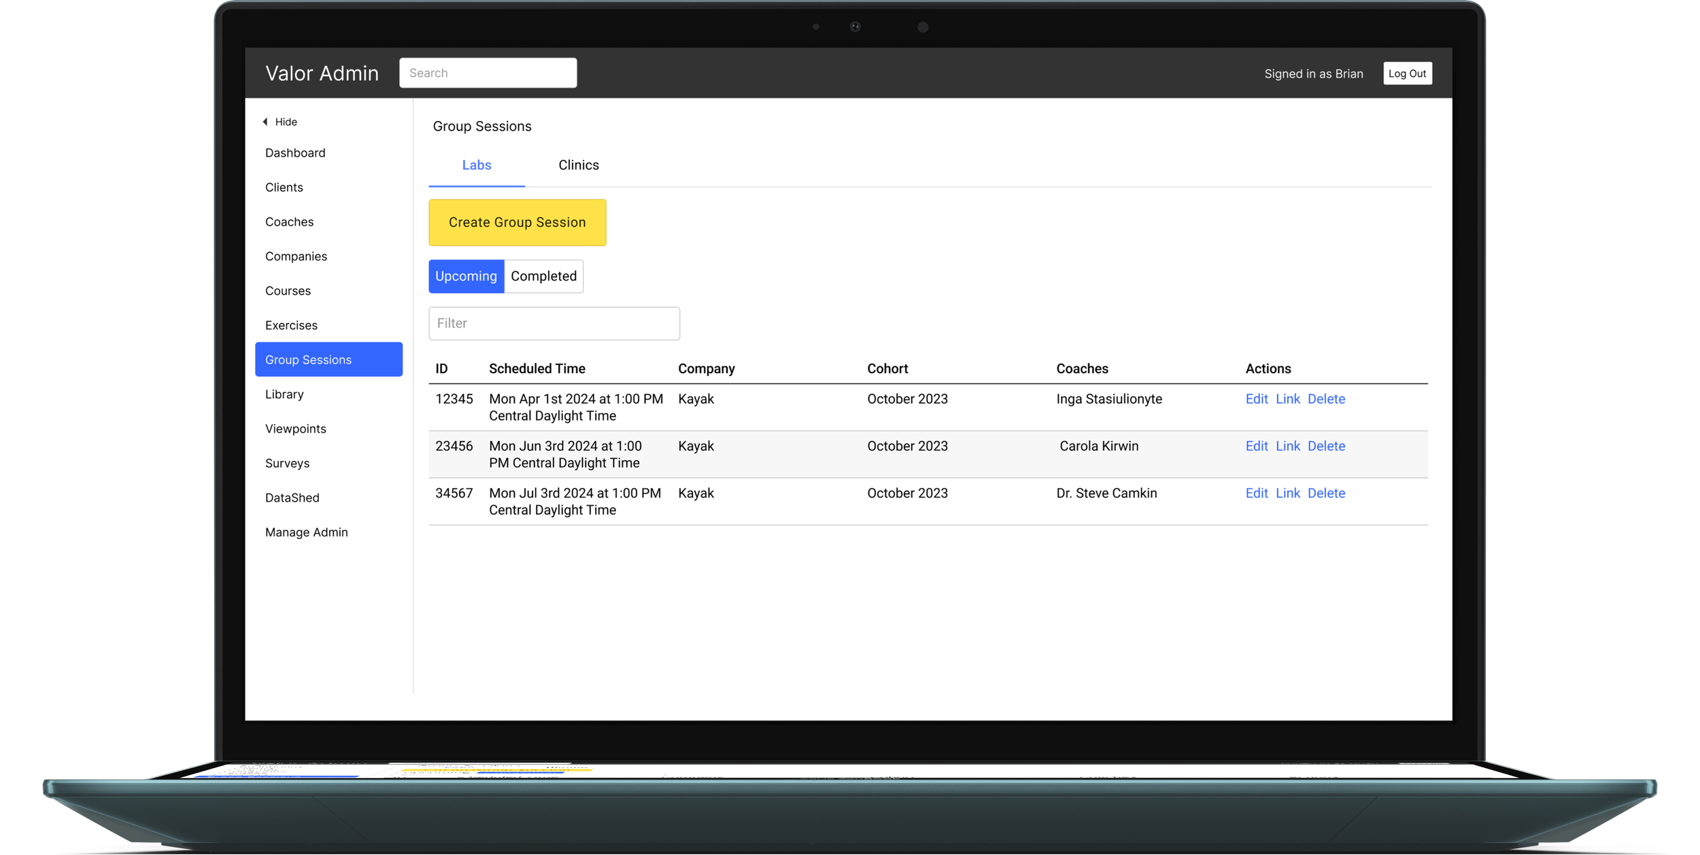Delete Inga Stasiulionyte's session
This screenshot has width=1700, height=855.
tap(1326, 399)
